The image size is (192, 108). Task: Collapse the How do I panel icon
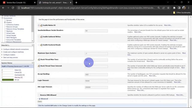pyautogui.click(x=32, y=45)
